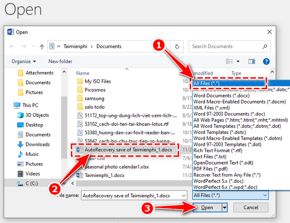This screenshot has width=290, height=223.
Task: Choose WordPerfect 6.x (*.wpd;*.doc)
Action: coord(241,187)
